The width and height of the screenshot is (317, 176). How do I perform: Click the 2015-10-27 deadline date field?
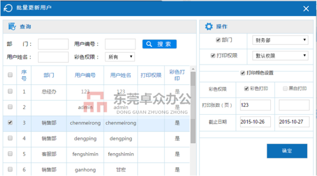point(294,122)
